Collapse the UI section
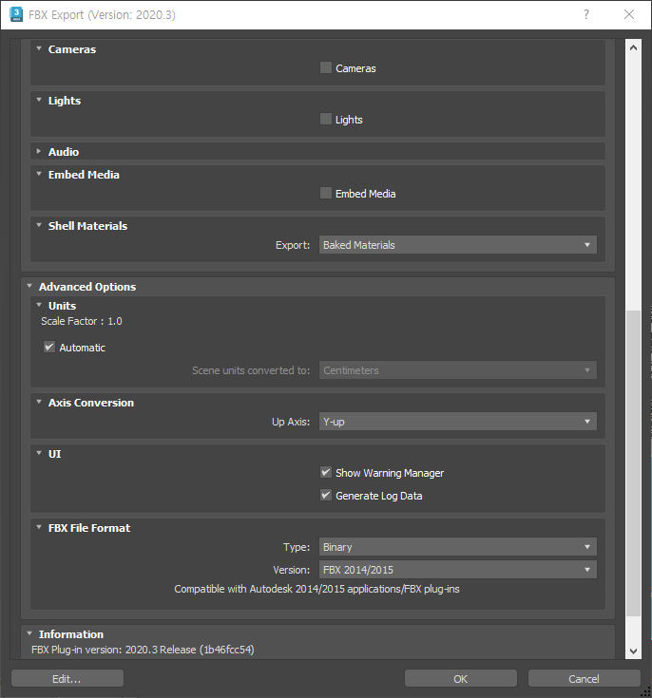Viewport: 652px width, 698px height. pos(39,453)
